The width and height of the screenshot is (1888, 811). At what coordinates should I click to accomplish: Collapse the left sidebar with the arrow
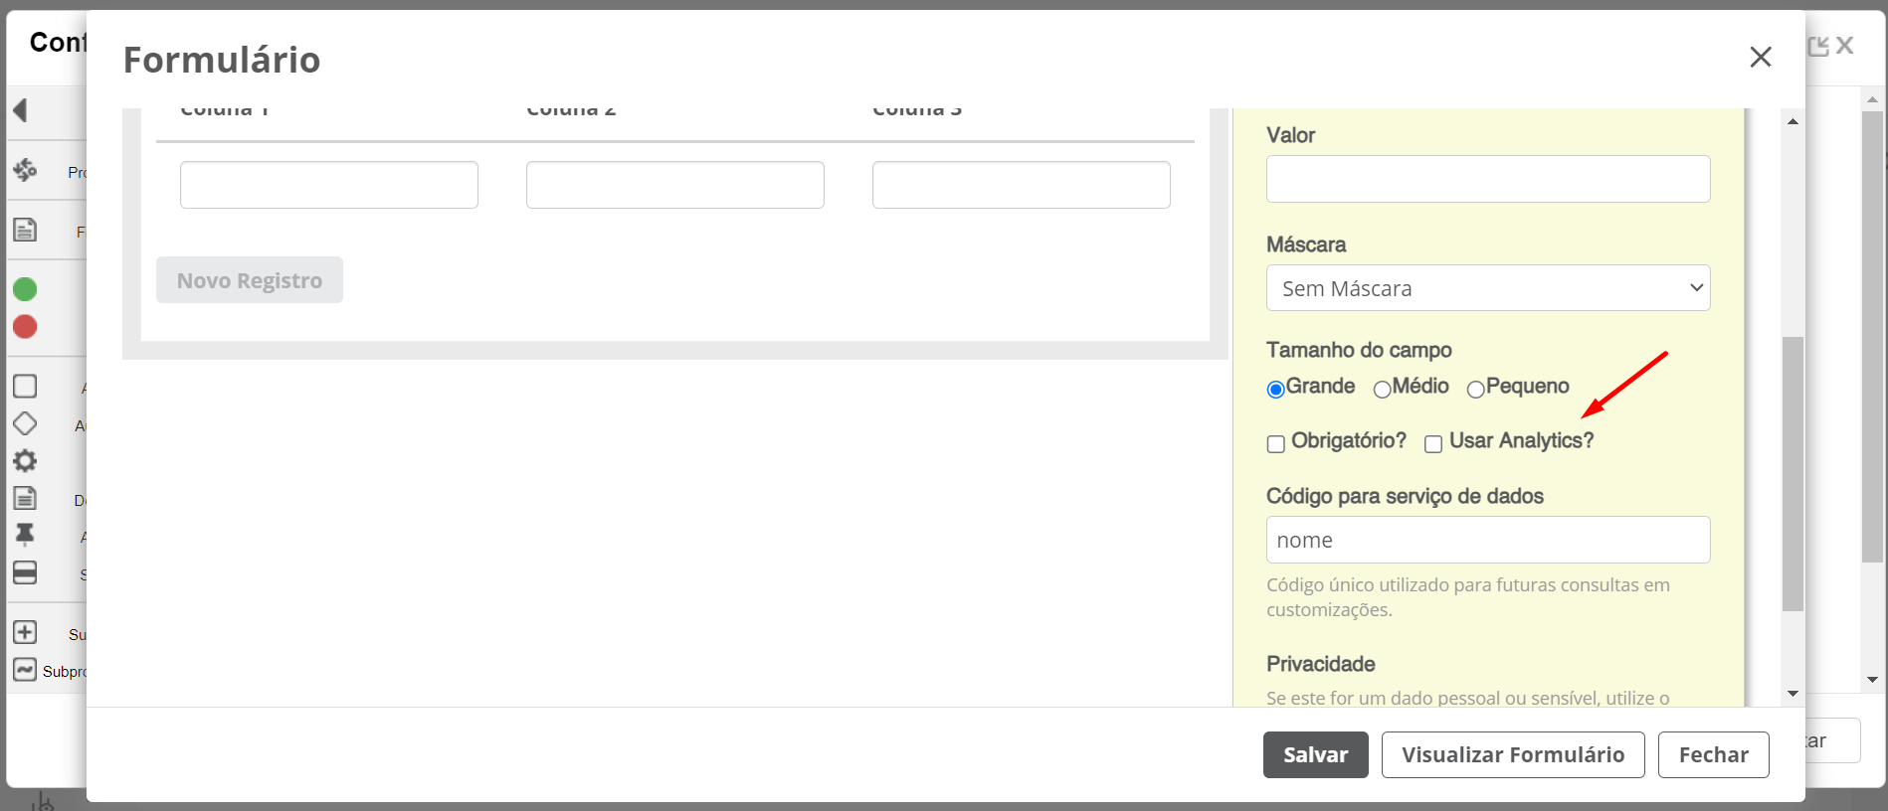click(20, 110)
